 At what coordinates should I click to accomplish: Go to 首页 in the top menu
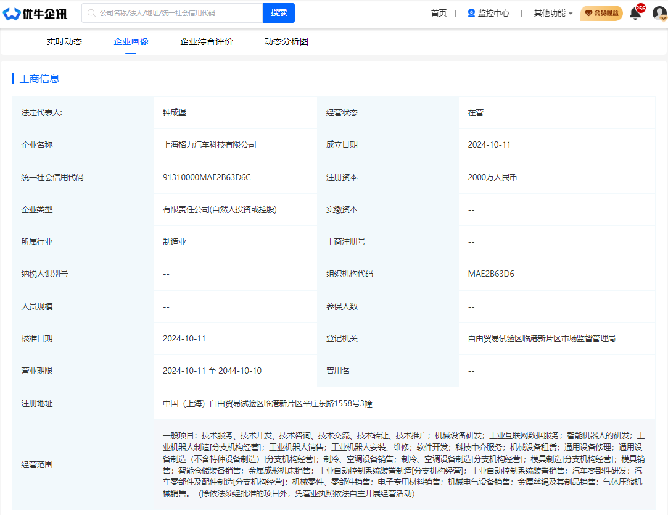[x=438, y=13]
